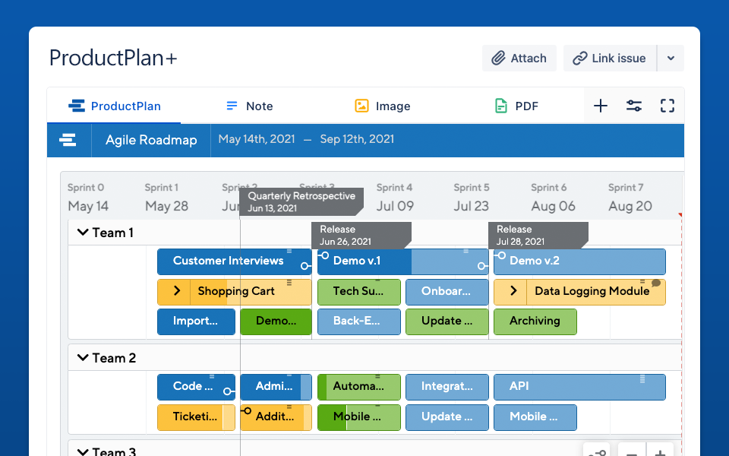The width and height of the screenshot is (729, 456).
Task: Open the Link issue button
Action: click(x=610, y=59)
